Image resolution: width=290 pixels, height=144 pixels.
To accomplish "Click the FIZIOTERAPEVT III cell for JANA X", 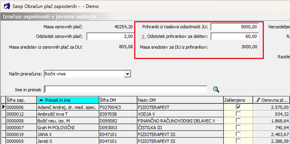I will pos(180,135).
